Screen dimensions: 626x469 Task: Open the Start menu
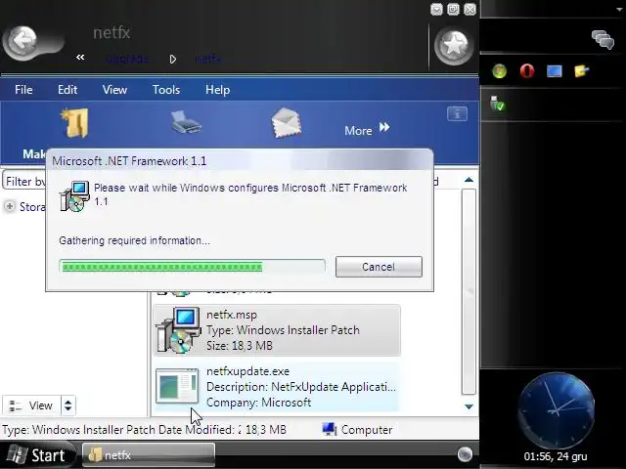pos(38,455)
